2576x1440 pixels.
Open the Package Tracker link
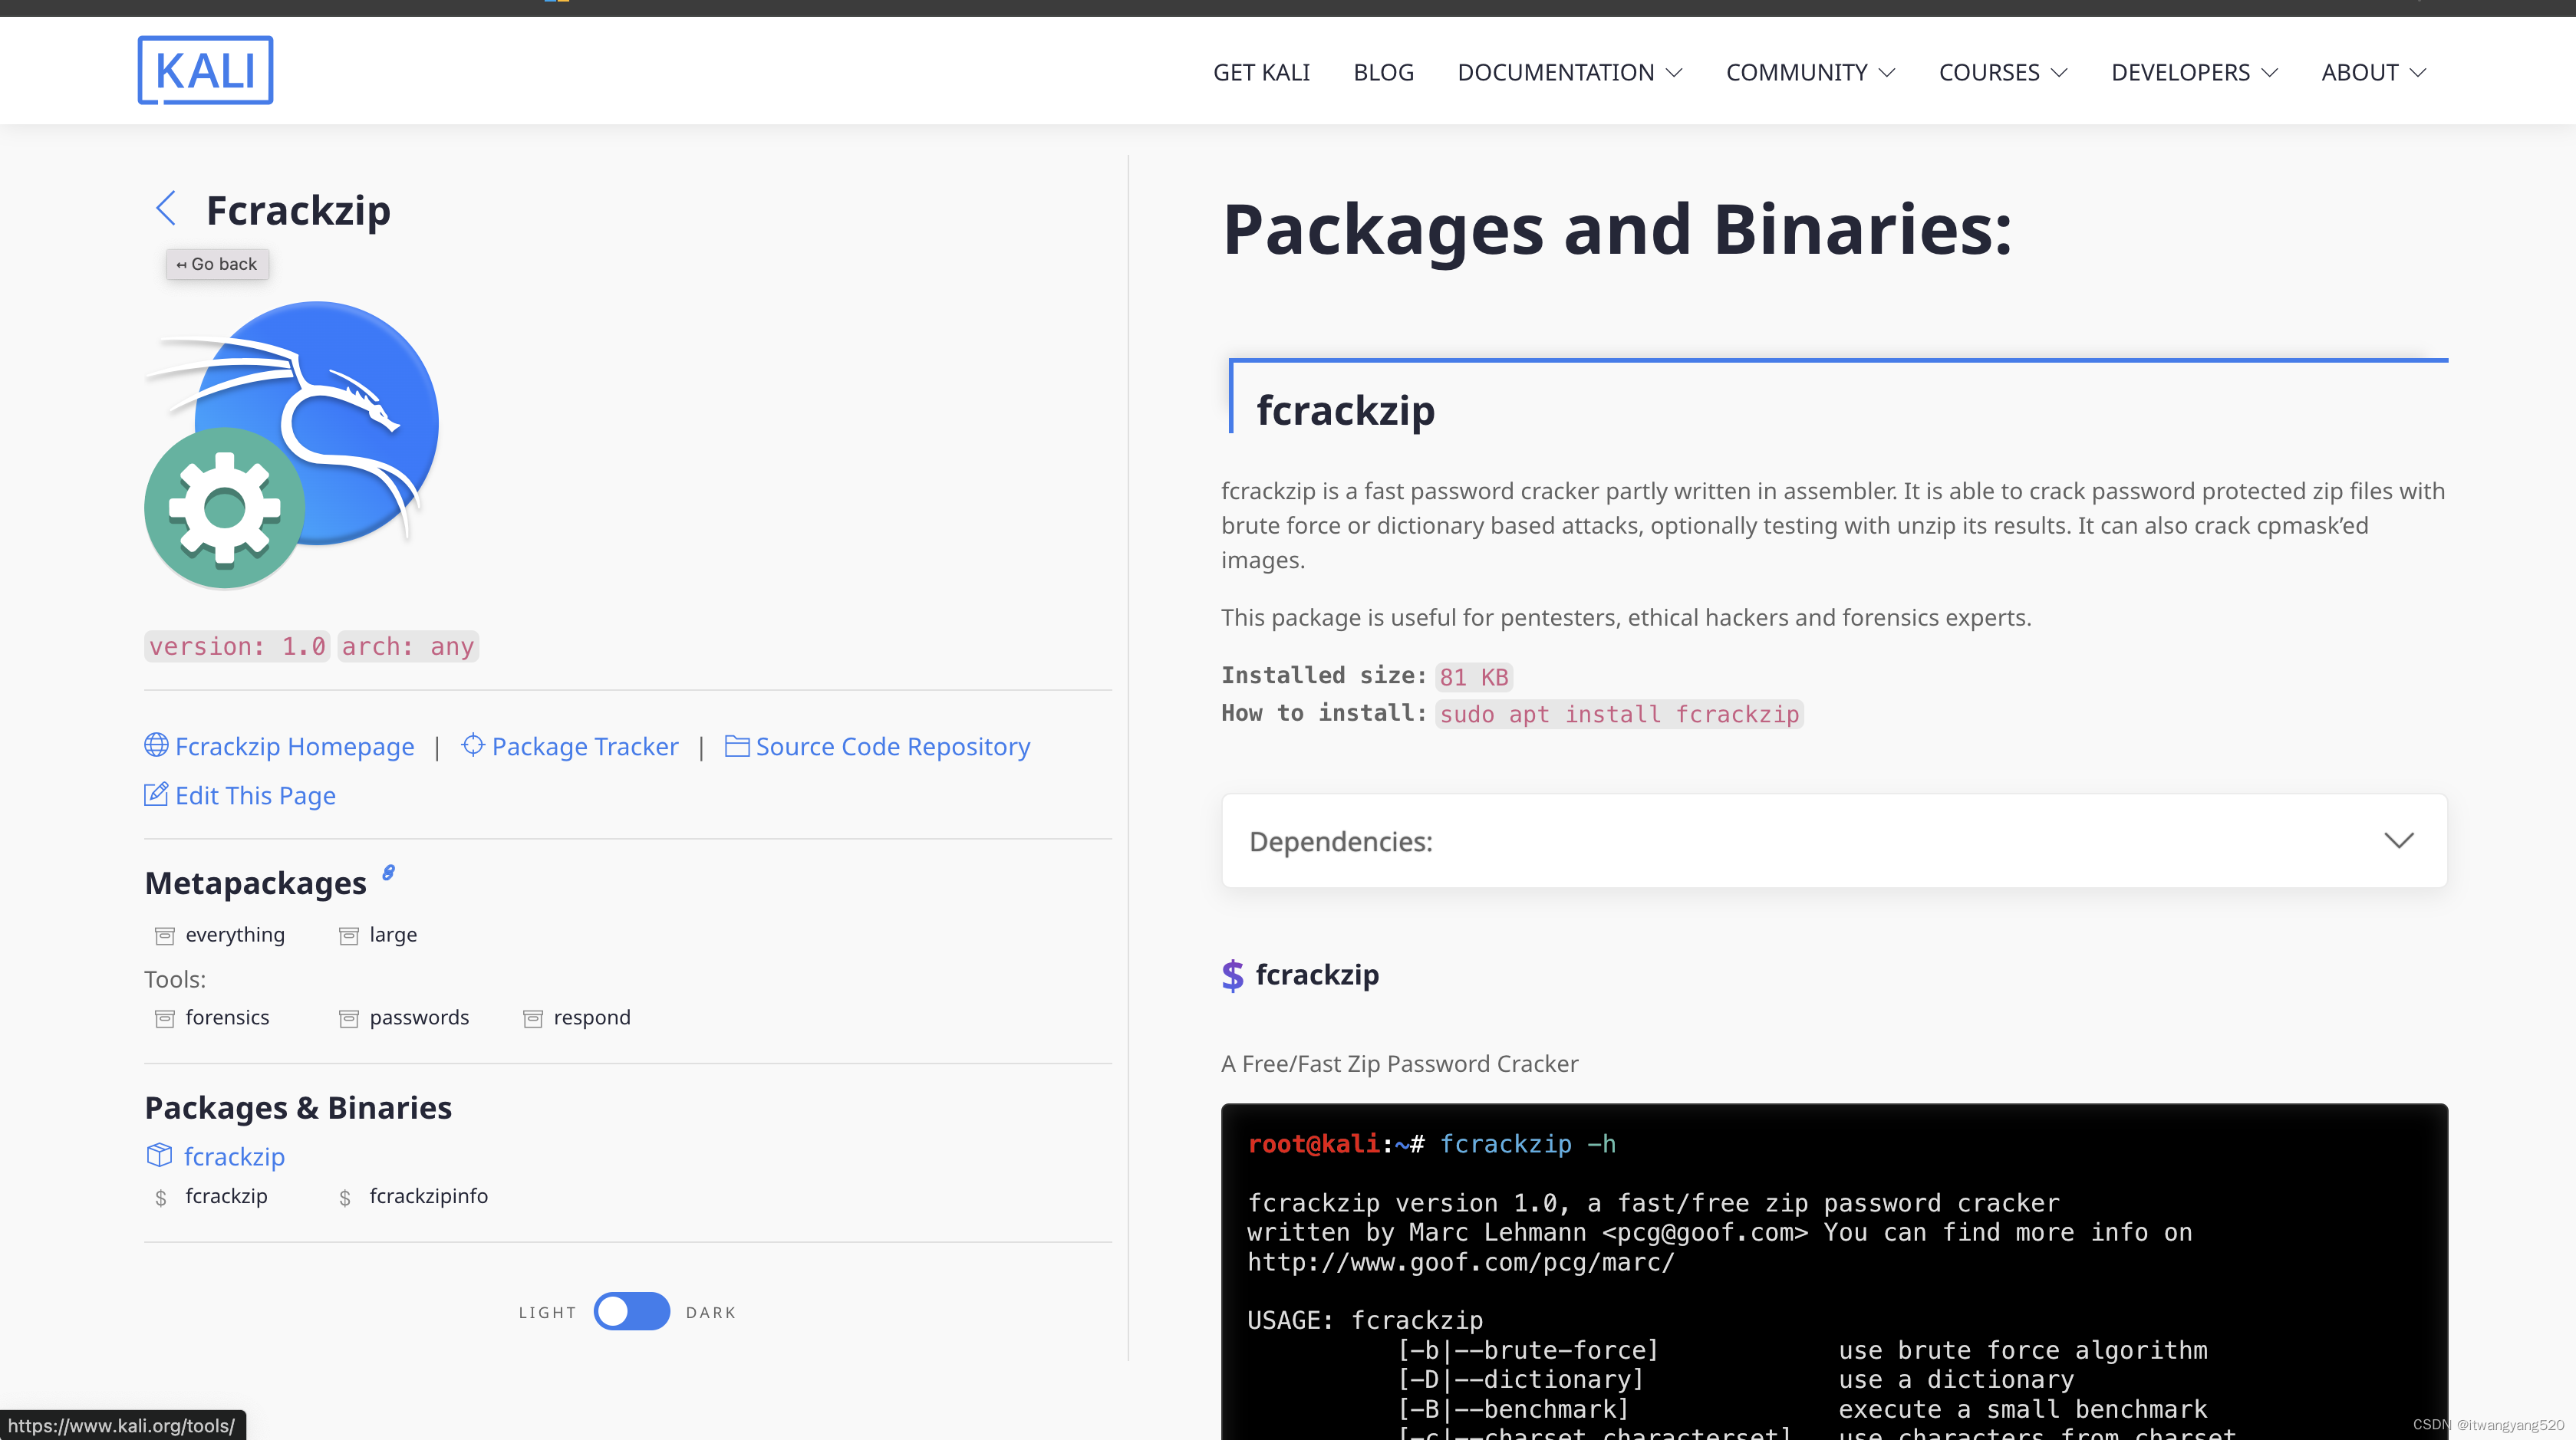point(585,747)
